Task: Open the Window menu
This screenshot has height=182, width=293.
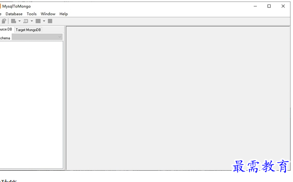Action: pyautogui.click(x=48, y=14)
